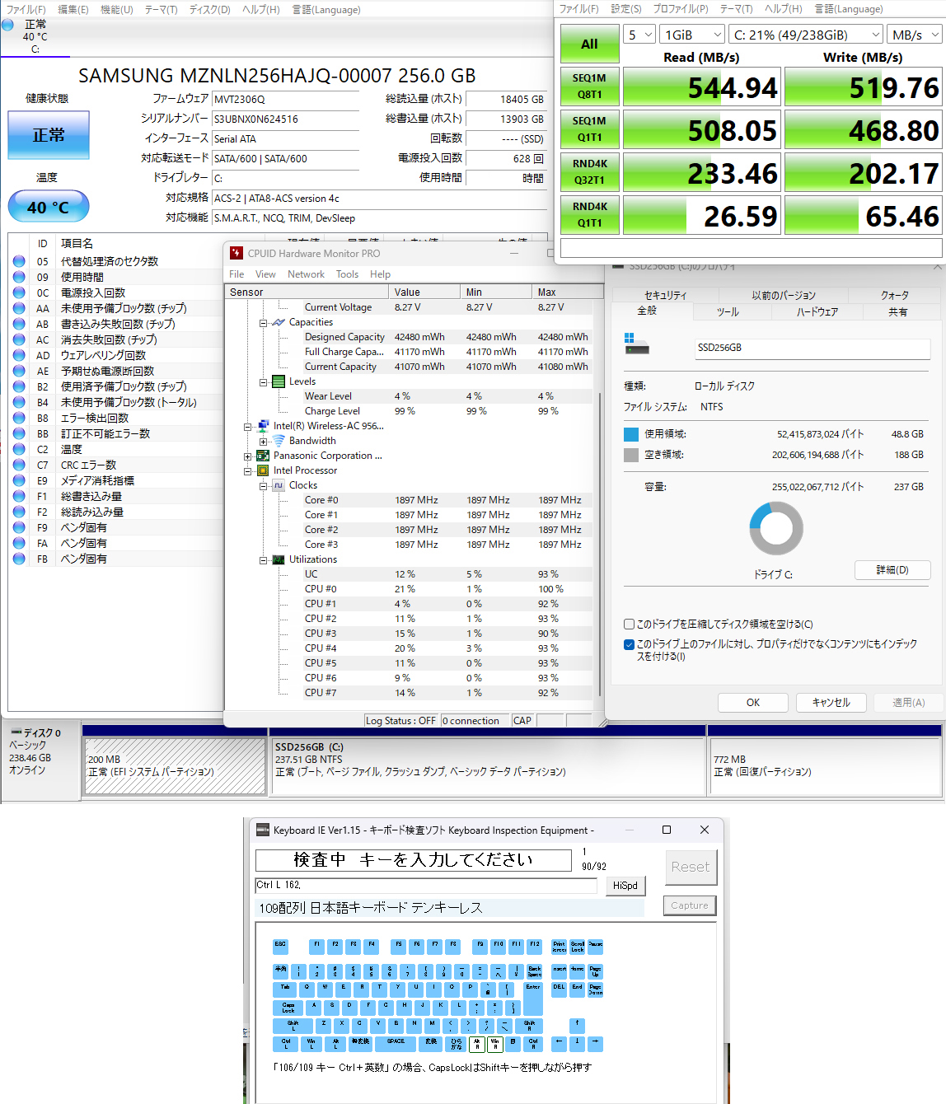Switch to the ハードウェア properties tab
Screen dimensions: 946x1104
coord(817,312)
